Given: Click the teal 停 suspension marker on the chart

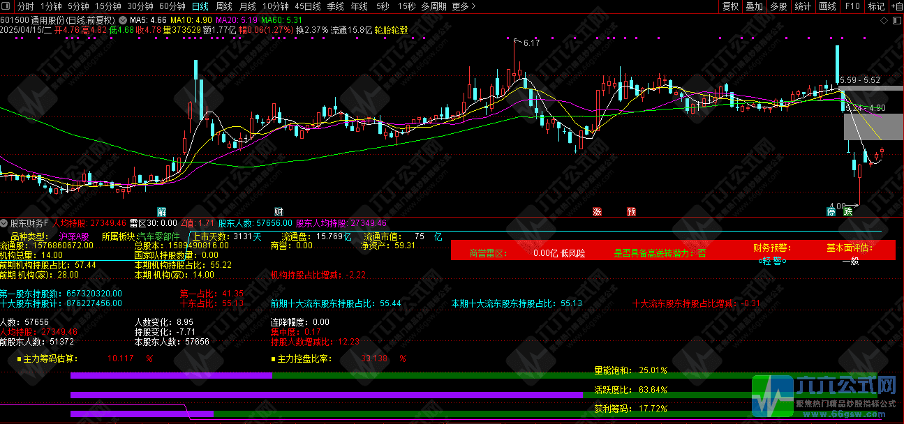Looking at the screenshot, I should 831,212.
